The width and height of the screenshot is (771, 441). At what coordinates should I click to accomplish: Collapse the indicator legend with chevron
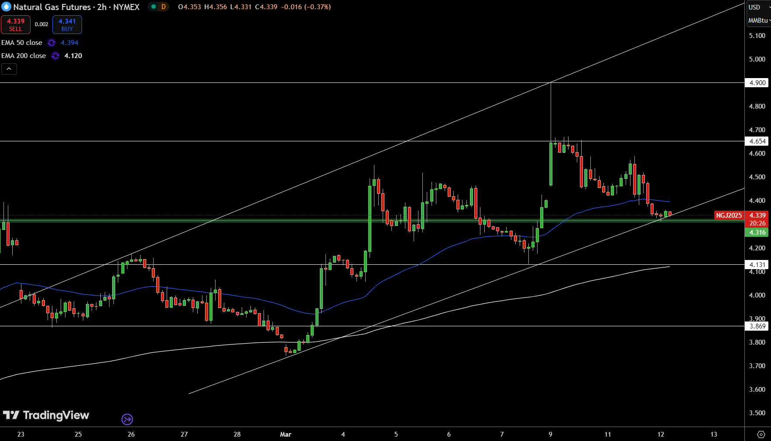pos(9,69)
